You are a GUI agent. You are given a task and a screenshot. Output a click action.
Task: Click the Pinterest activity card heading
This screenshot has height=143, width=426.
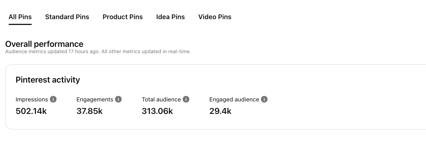coord(48,80)
